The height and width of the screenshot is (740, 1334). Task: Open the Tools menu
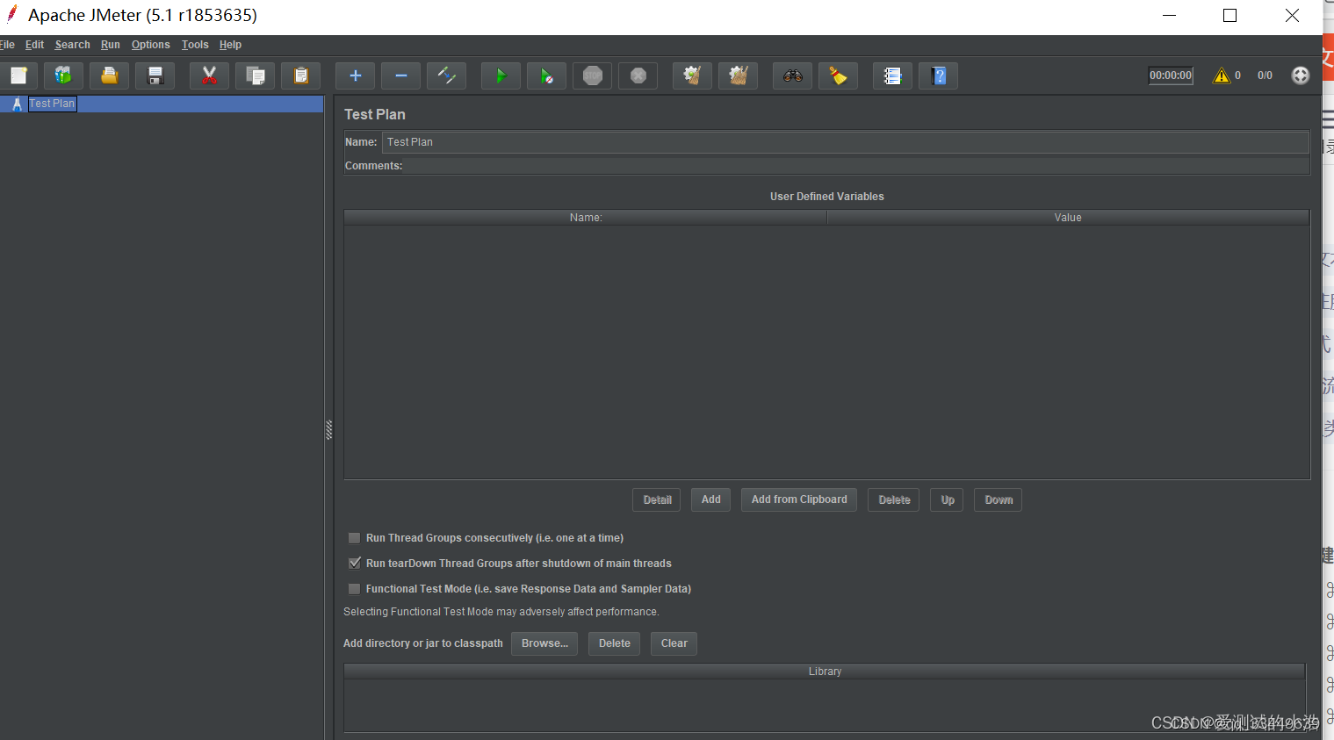(195, 45)
